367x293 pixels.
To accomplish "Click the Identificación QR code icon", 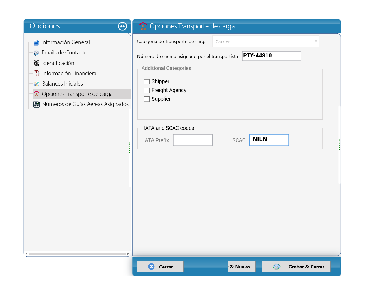I will click(x=36, y=63).
